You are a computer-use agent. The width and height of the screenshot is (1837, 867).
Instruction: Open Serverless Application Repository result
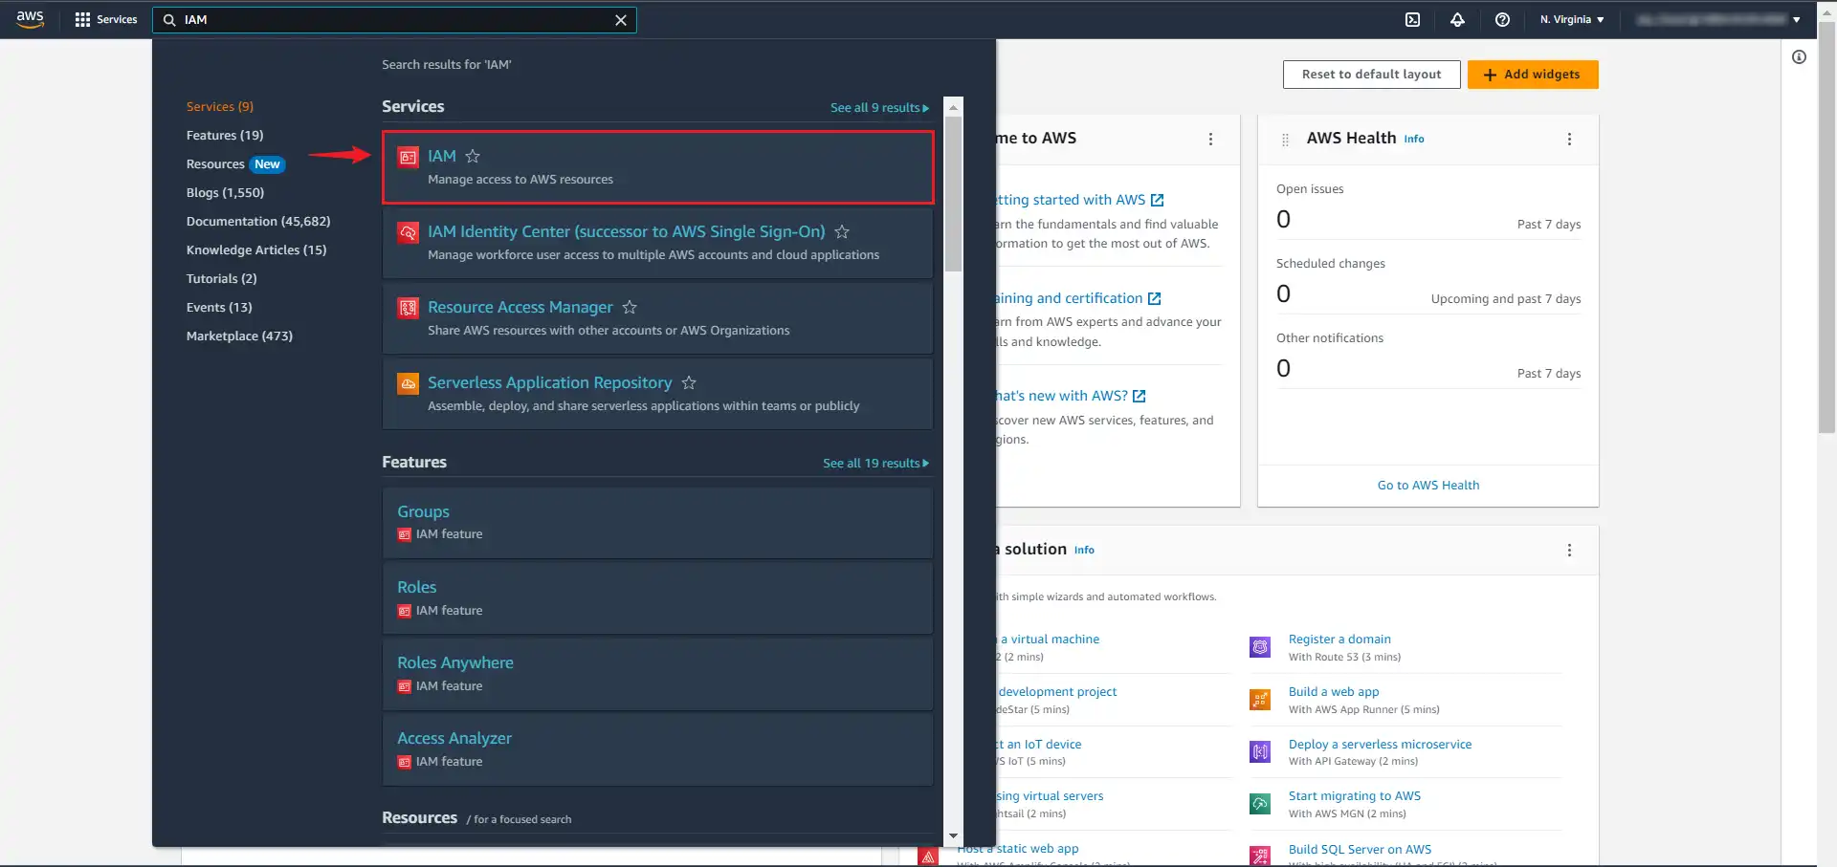point(549,382)
